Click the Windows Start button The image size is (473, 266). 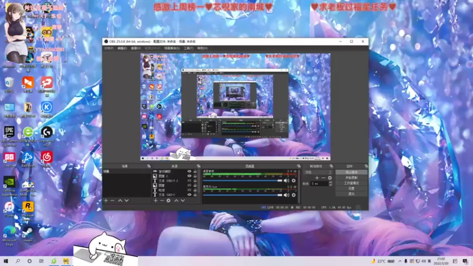(x=6, y=261)
